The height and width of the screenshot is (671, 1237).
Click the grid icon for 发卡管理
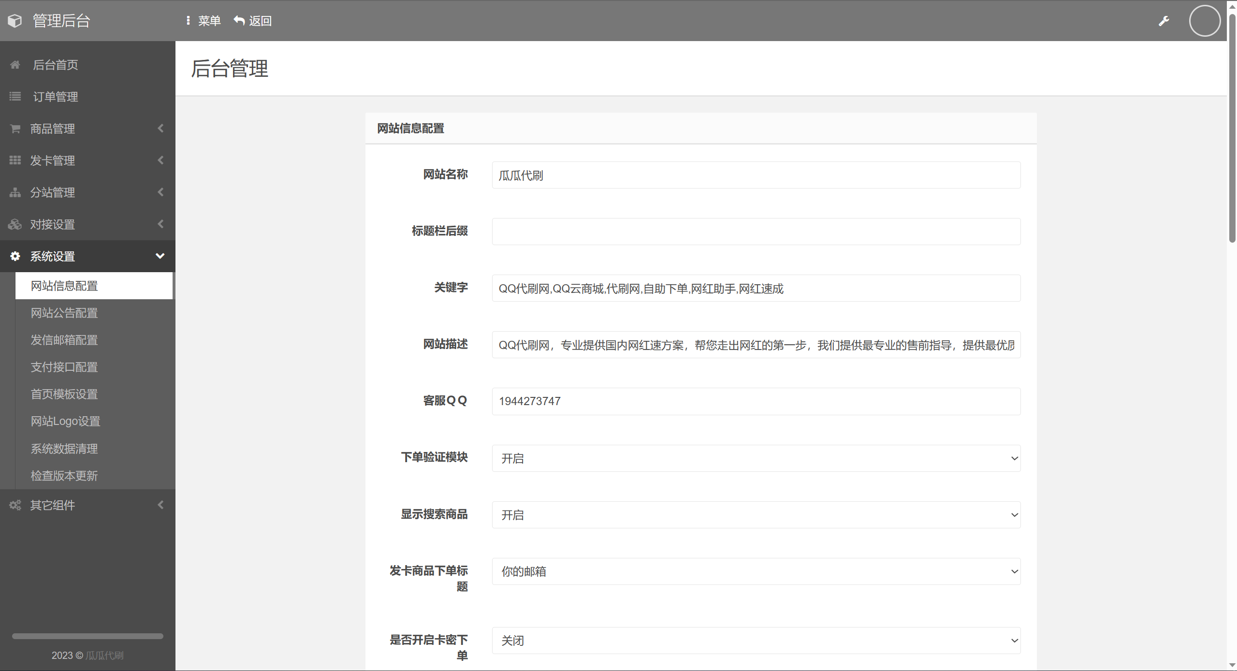click(x=15, y=160)
